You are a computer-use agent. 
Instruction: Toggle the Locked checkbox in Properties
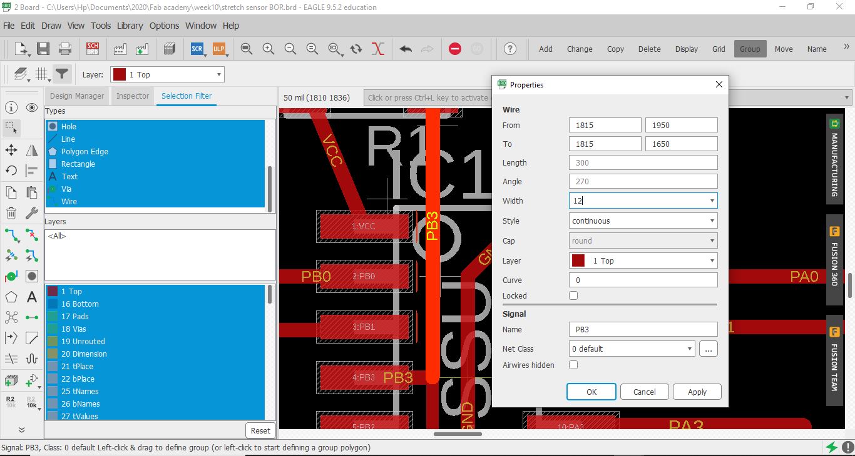click(x=573, y=295)
